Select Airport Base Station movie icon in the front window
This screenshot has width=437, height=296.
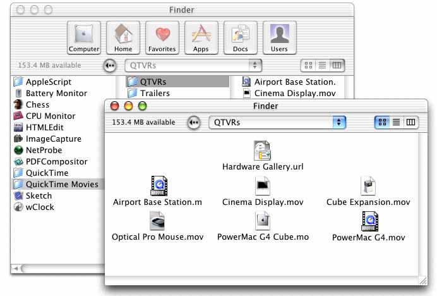coord(159,186)
